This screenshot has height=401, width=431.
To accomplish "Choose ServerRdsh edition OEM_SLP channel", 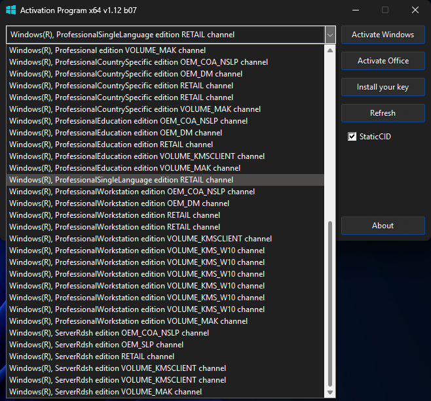I will click(165, 345).
